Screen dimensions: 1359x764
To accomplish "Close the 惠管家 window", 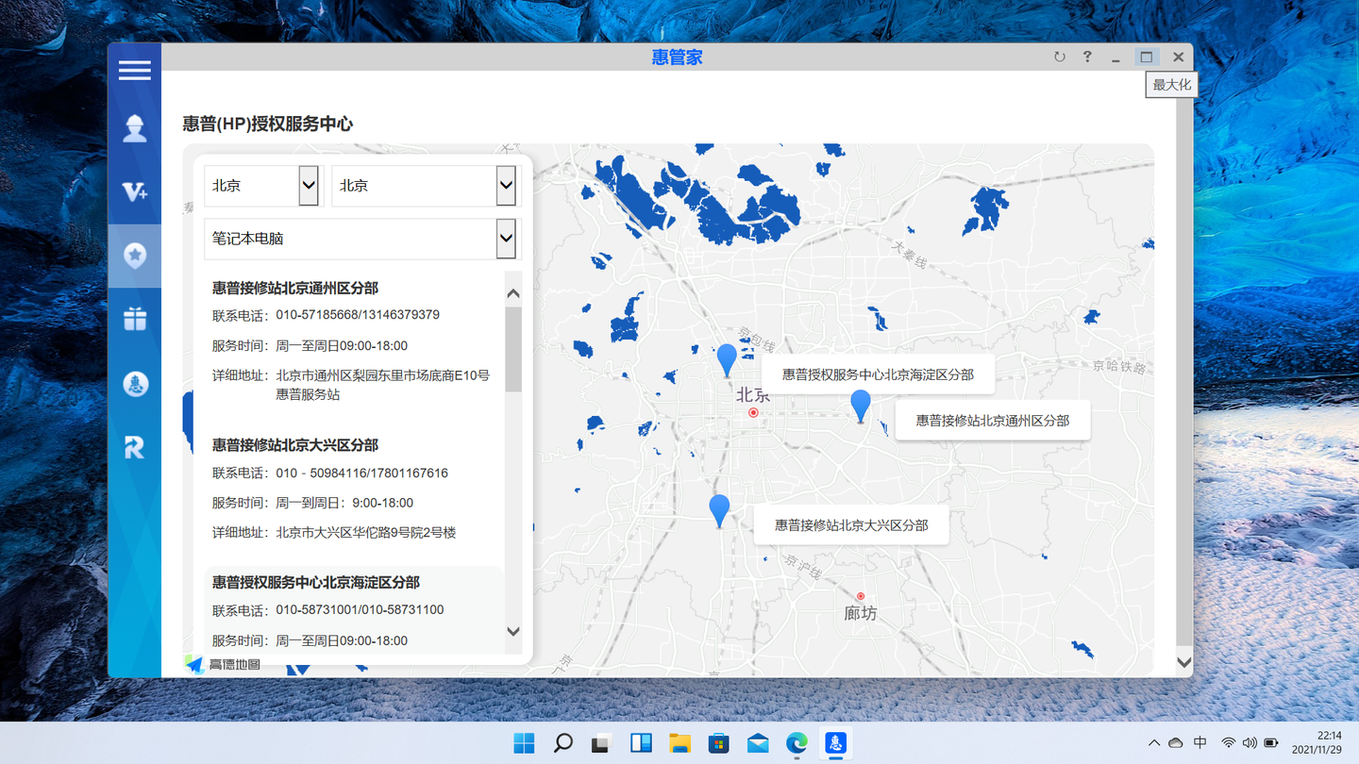I will (x=1178, y=57).
